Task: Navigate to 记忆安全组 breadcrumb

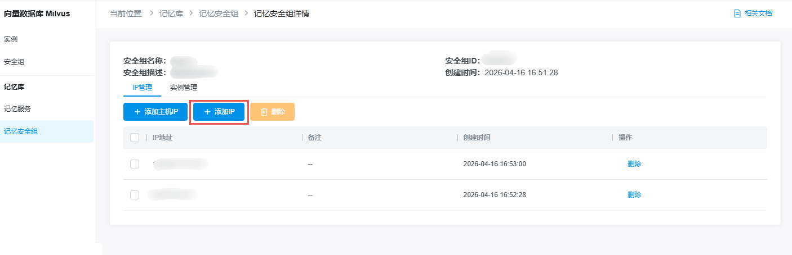Action: point(217,13)
